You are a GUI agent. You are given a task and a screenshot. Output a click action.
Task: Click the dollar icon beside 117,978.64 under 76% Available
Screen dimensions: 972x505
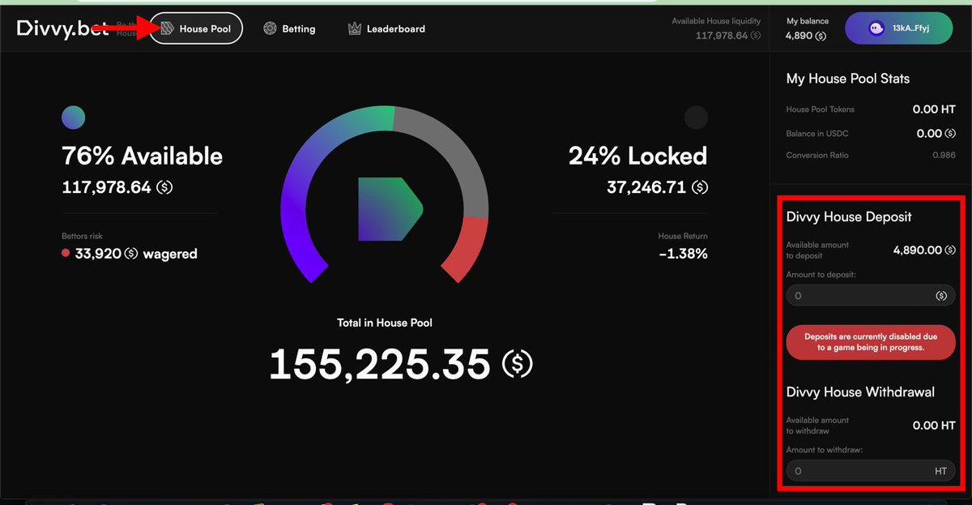164,187
